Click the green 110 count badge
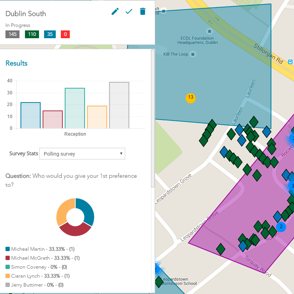294x294 pixels. point(32,34)
